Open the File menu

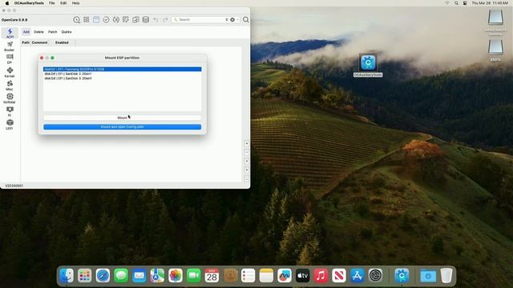(x=51, y=3)
